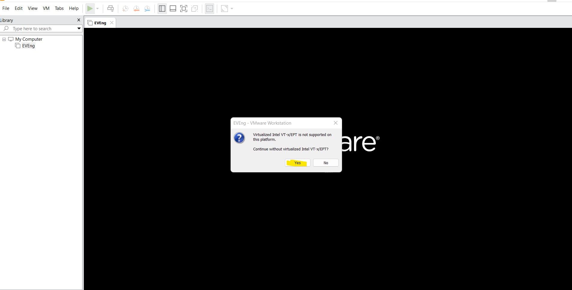Viewport: 572px width, 290px height.
Task: Collapse the My Computer tree node
Action: 4,39
